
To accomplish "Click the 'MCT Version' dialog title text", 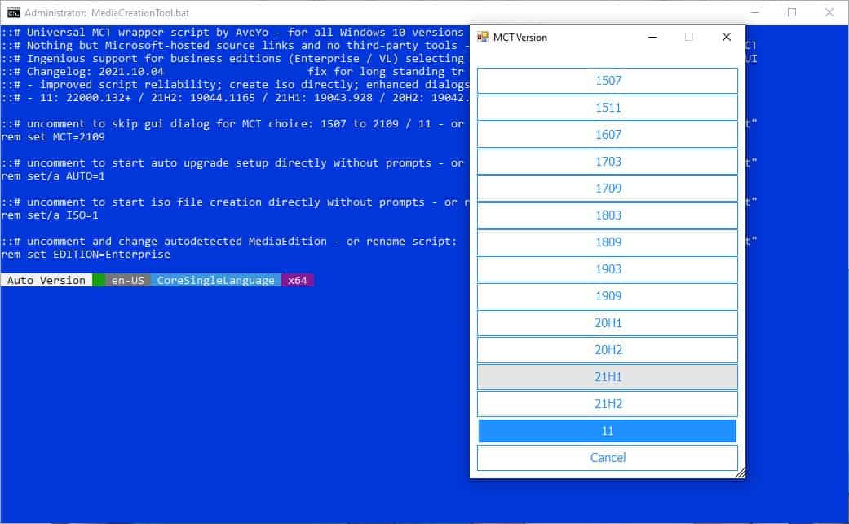I will (x=520, y=38).
